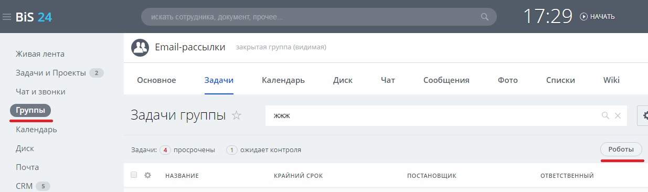This screenshot has width=648, height=192.
Task: Switch to the Списки tab
Action: 560,80
